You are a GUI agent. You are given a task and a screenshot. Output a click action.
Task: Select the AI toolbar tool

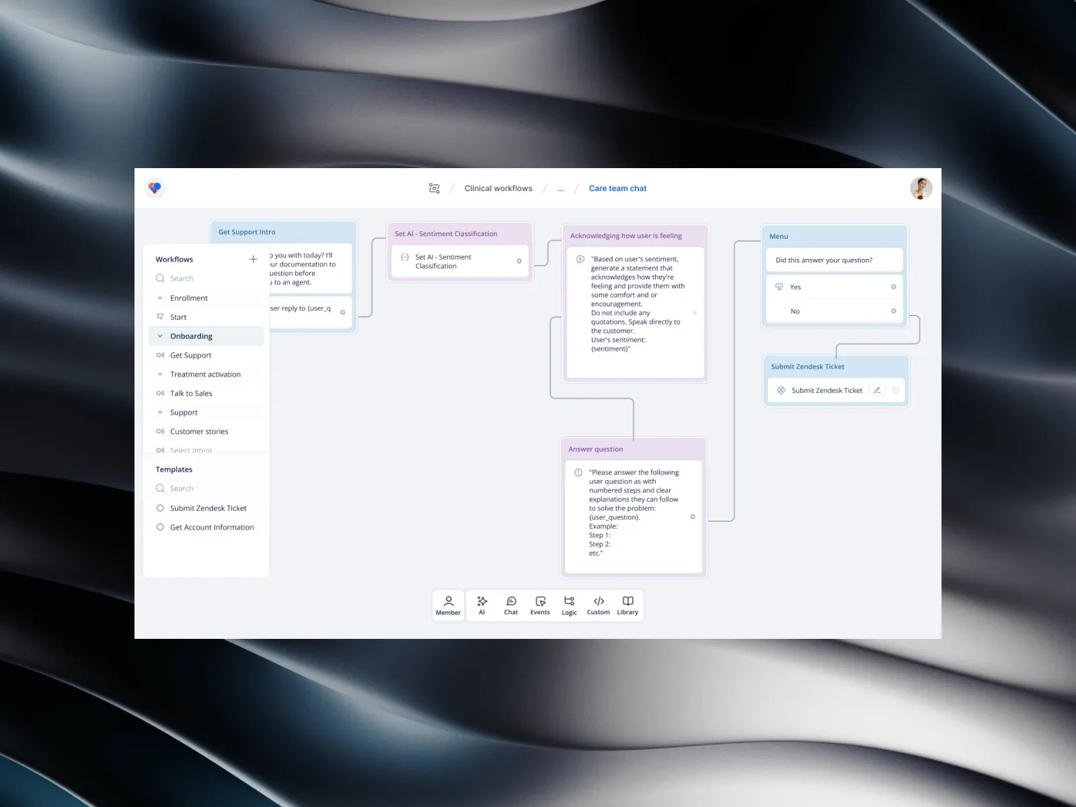point(482,605)
